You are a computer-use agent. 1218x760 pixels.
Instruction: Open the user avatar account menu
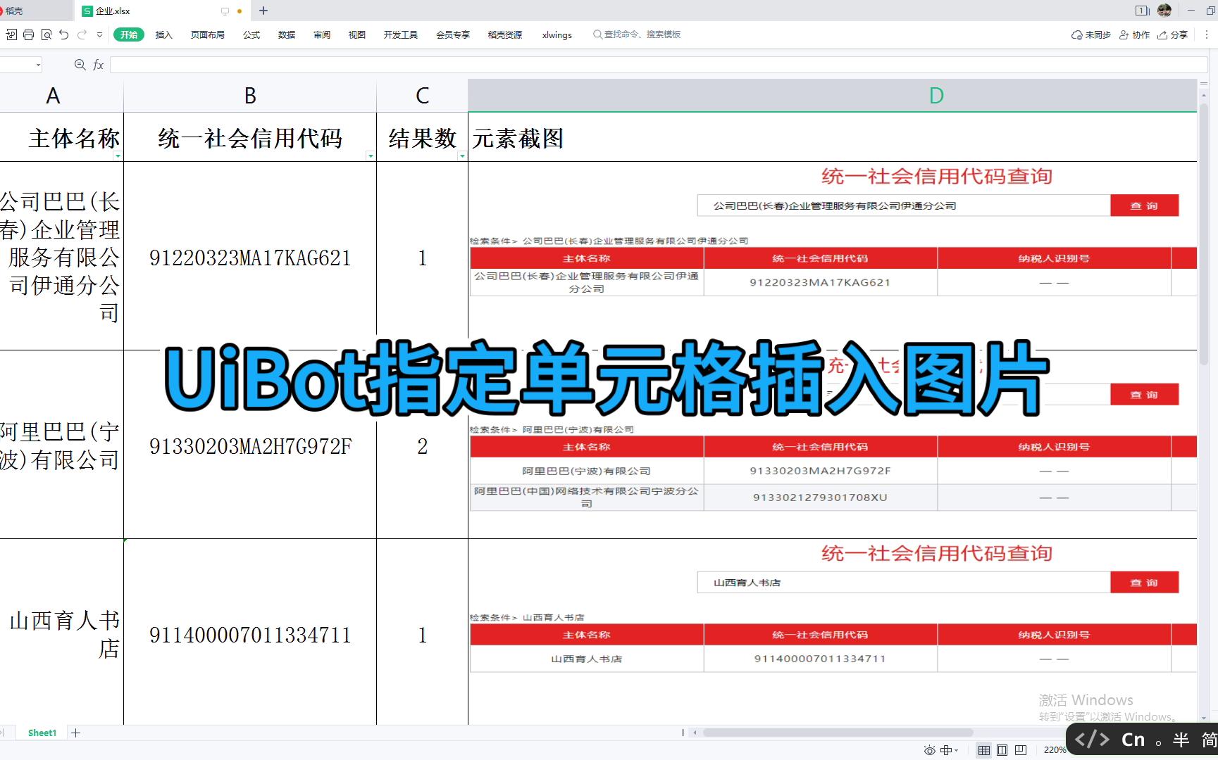tap(1164, 10)
